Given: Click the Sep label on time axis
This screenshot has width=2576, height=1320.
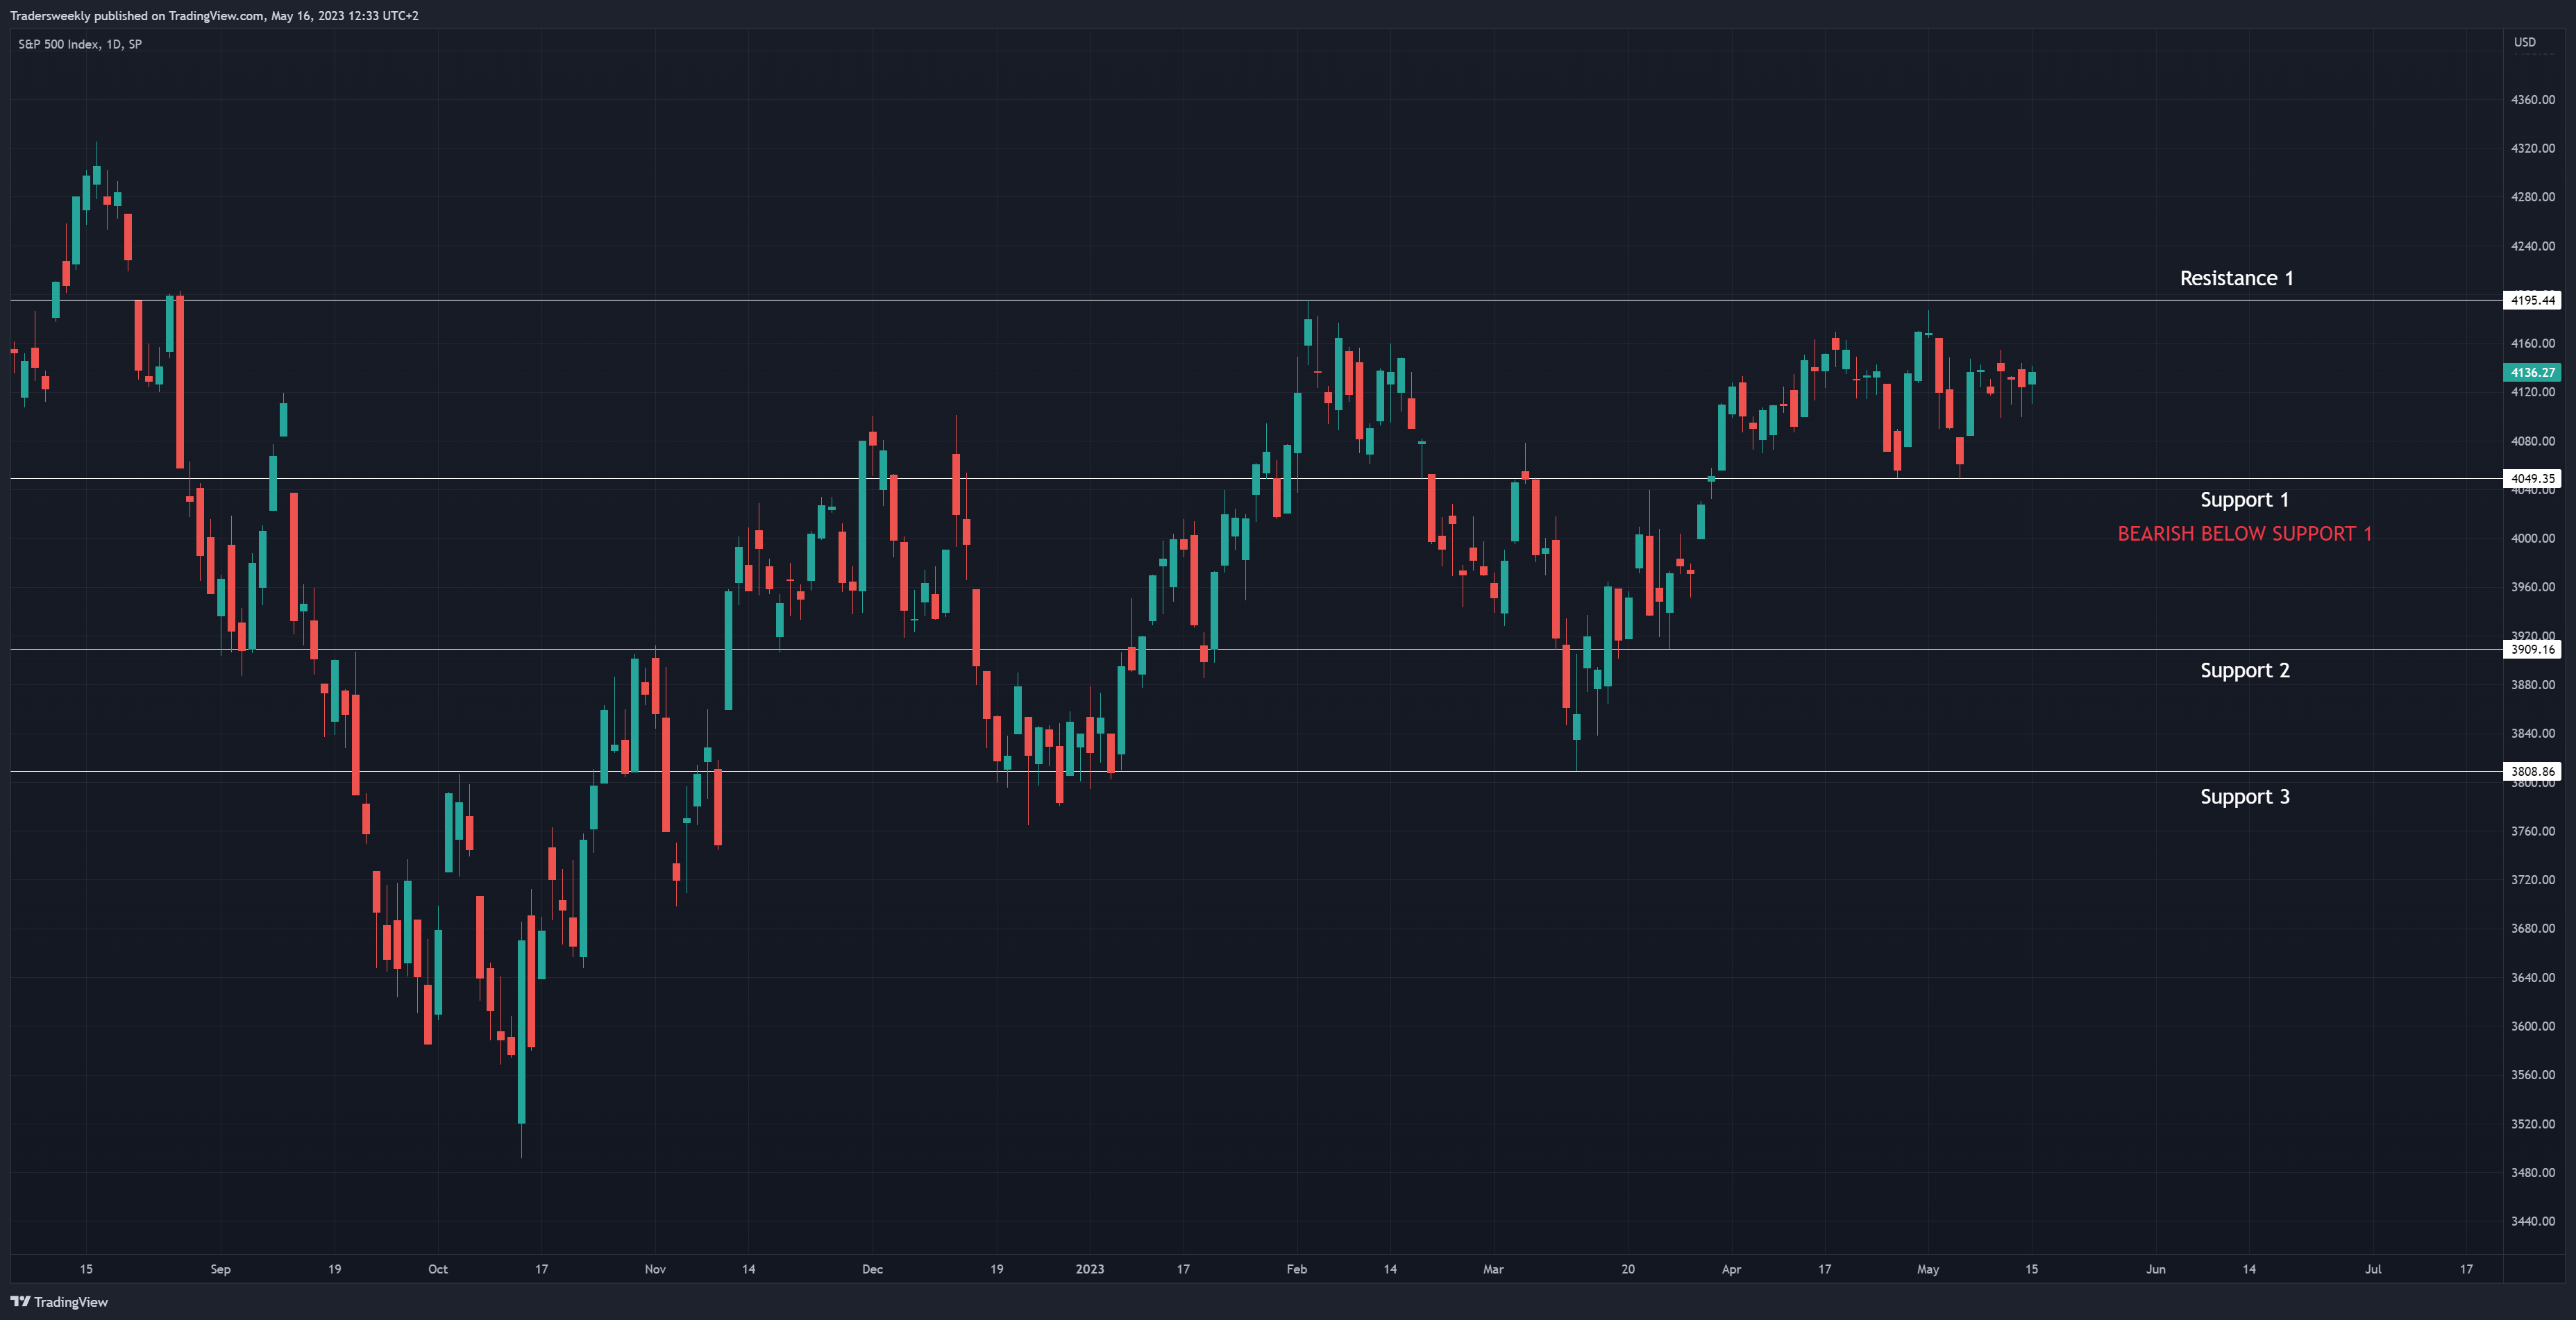Looking at the screenshot, I should coord(220,1269).
